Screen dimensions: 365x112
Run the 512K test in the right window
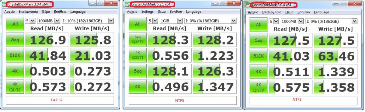[259, 56]
